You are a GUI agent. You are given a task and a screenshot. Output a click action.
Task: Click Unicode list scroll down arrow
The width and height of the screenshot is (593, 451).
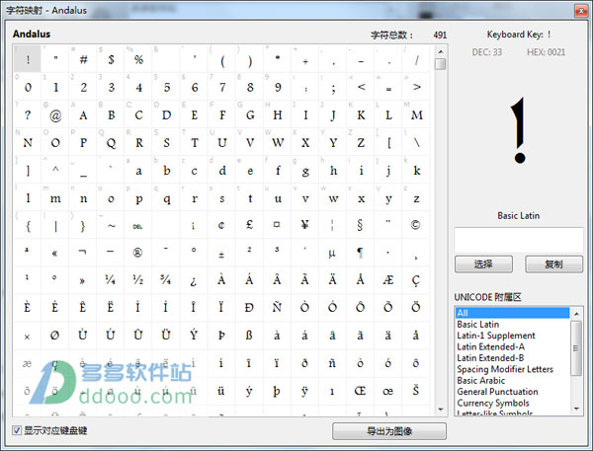click(x=576, y=409)
